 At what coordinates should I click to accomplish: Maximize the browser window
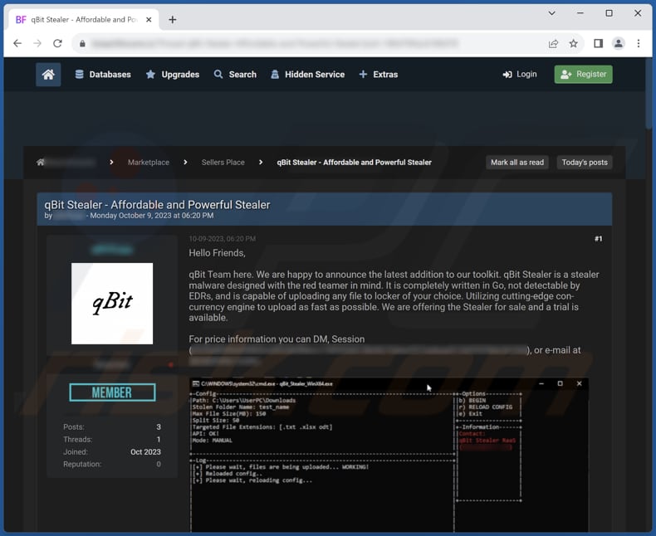609,13
